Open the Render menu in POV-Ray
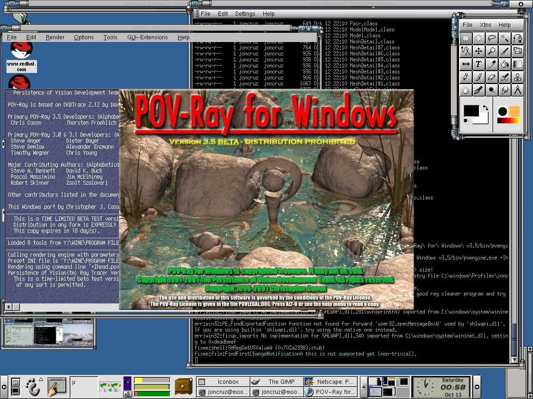This screenshot has width=533, height=399. coord(55,37)
